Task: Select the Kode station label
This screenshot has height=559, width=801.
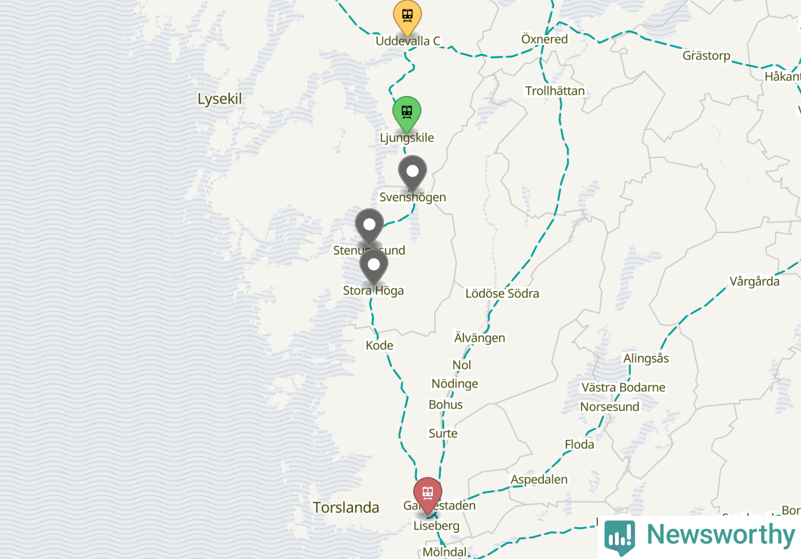Action: point(380,346)
